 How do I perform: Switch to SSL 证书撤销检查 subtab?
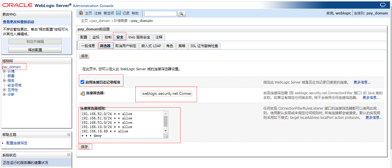pyautogui.click(x=205, y=46)
